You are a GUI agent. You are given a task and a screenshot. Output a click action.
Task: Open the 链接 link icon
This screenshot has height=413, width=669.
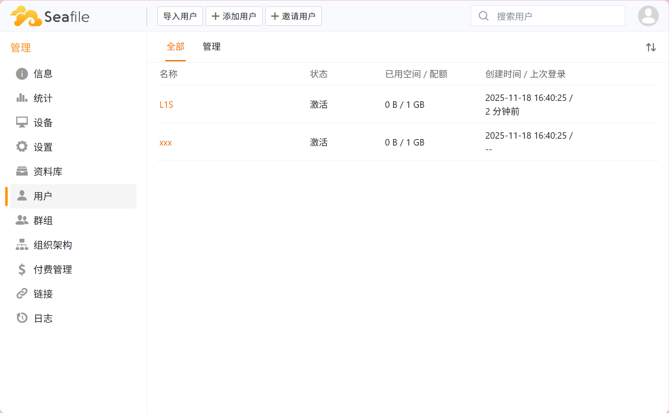[x=22, y=294]
